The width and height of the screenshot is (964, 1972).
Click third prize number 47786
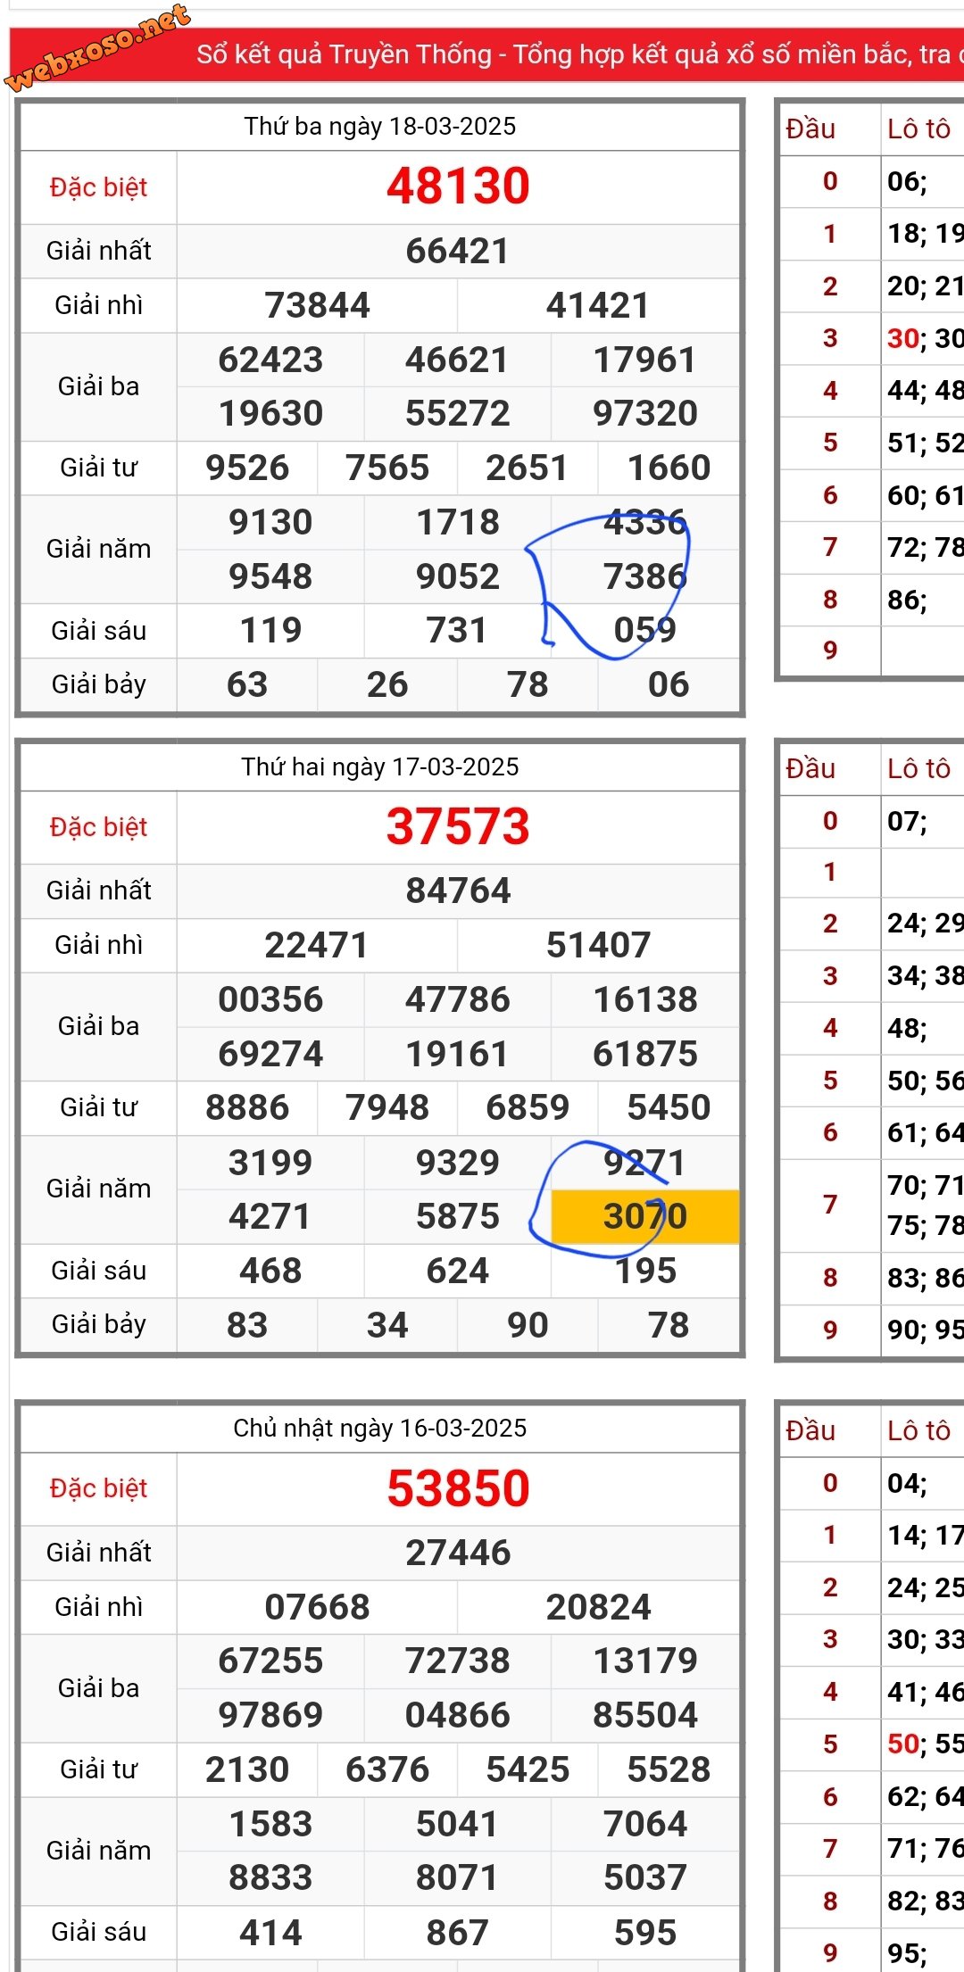point(458,999)
